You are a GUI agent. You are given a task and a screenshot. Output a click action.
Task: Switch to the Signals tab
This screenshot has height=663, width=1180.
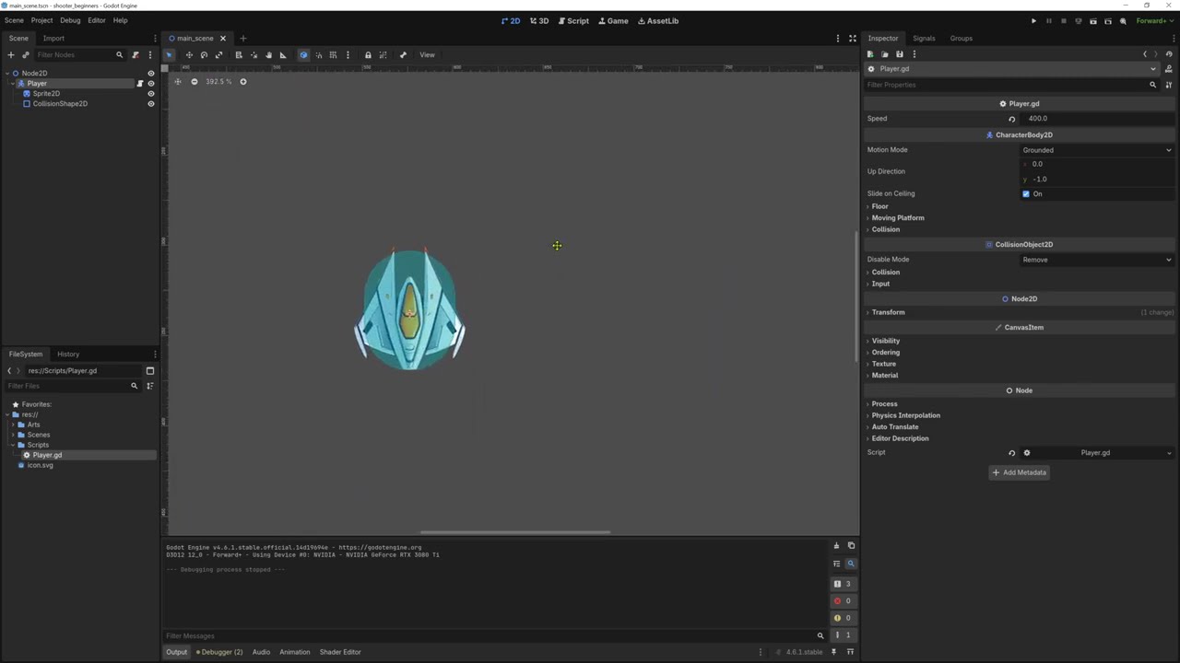924,39
